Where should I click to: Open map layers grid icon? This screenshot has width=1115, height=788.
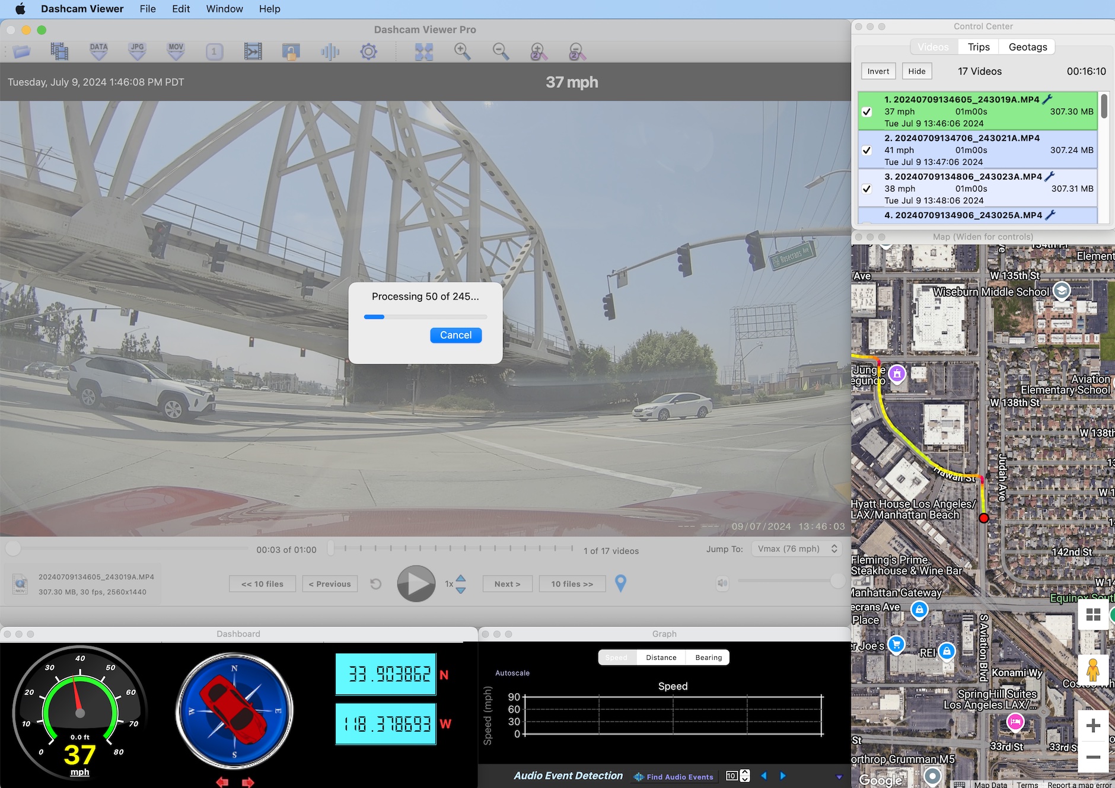pos(1093,614)
